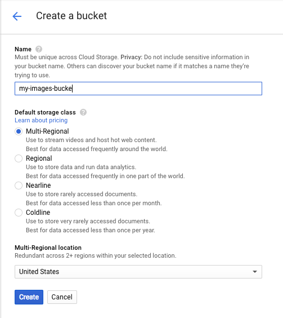
Task: Focus the bucket name text field
Action: coord(138,89)
